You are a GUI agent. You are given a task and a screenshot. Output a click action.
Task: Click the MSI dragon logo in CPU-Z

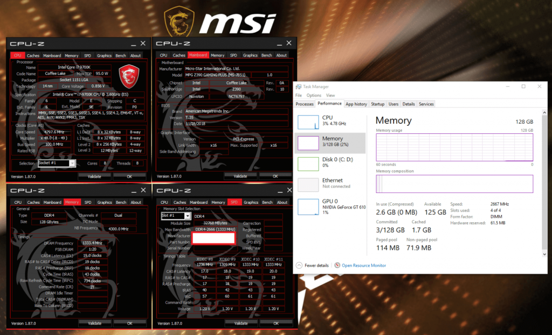pos(129,76)
